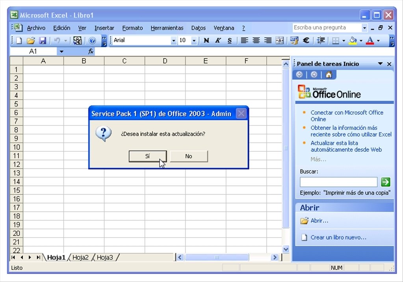Screen dimensions: 403x282
Task: Open the Insertar menu
Action: pyautogui.click(x=104, y=28)
